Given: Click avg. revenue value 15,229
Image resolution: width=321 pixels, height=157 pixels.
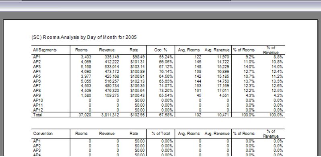Looking at the screenshot, I should 223,66.
